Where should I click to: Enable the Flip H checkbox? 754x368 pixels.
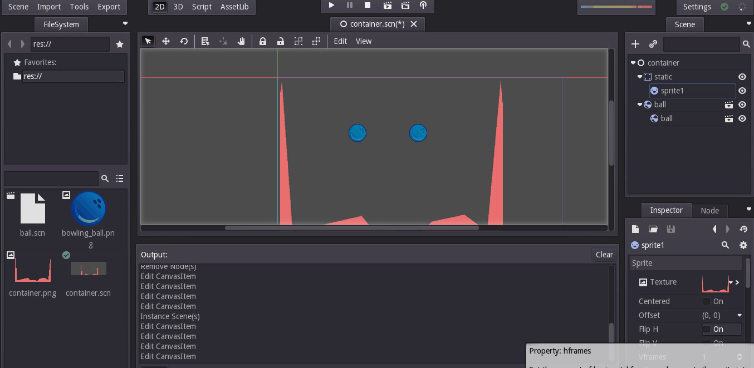[707, 329]
